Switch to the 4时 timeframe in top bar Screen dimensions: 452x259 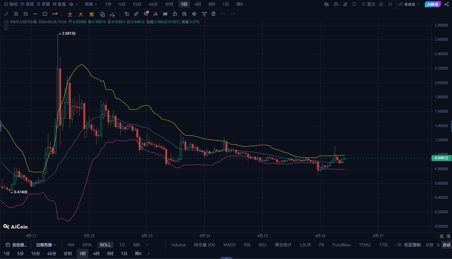[198, 4]
